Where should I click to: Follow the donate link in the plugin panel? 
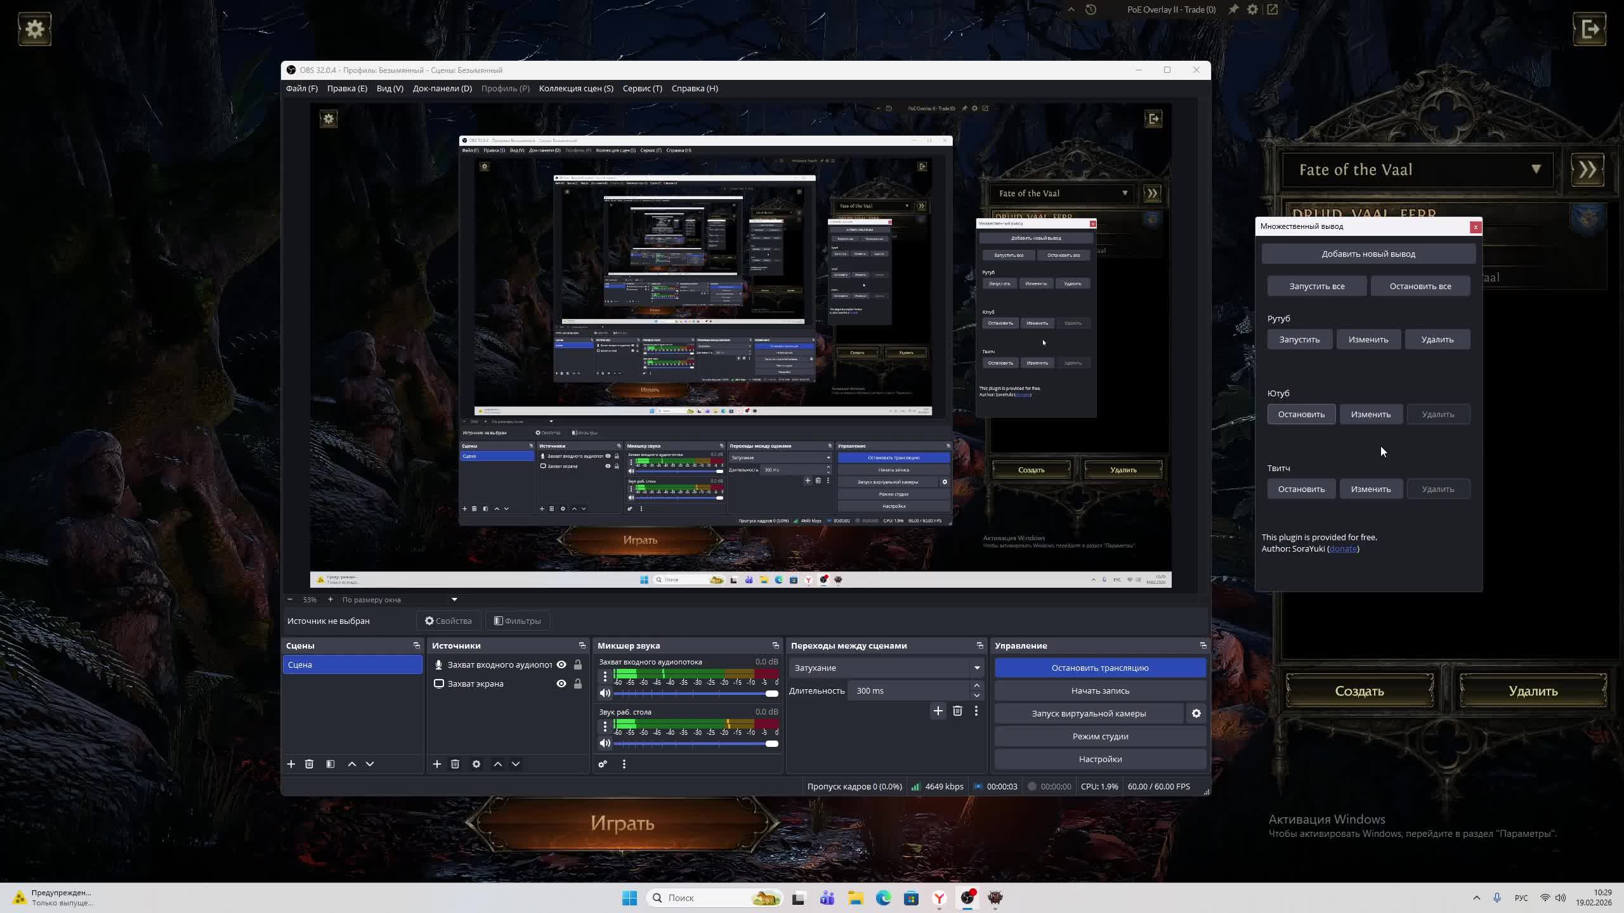click(1343, 548)
